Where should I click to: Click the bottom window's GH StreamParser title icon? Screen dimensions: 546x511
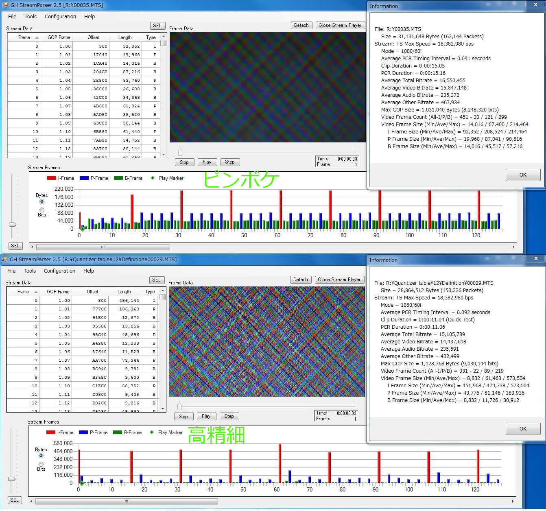5,260
